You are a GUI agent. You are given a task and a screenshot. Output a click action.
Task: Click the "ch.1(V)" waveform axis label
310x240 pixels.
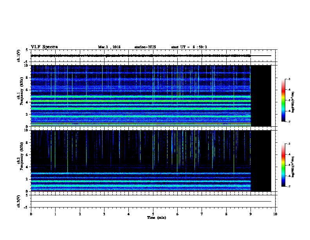coord(18,56)
